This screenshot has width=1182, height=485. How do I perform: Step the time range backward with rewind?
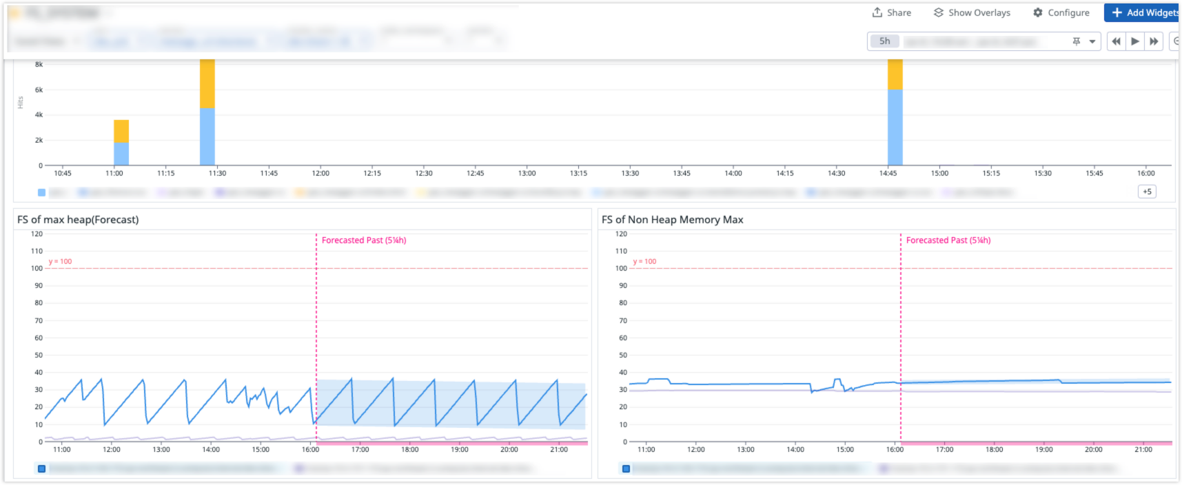tap(1116, 41)
